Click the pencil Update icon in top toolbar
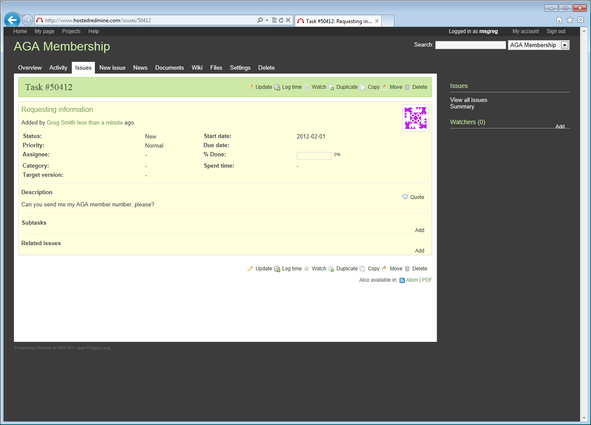This screenshot has width=591, height=425. (250, 87)
